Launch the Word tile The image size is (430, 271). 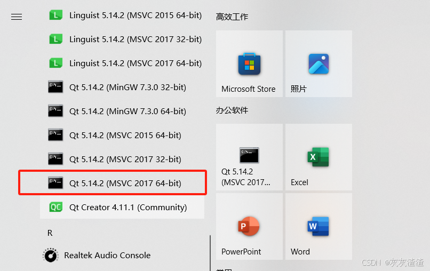318,227
